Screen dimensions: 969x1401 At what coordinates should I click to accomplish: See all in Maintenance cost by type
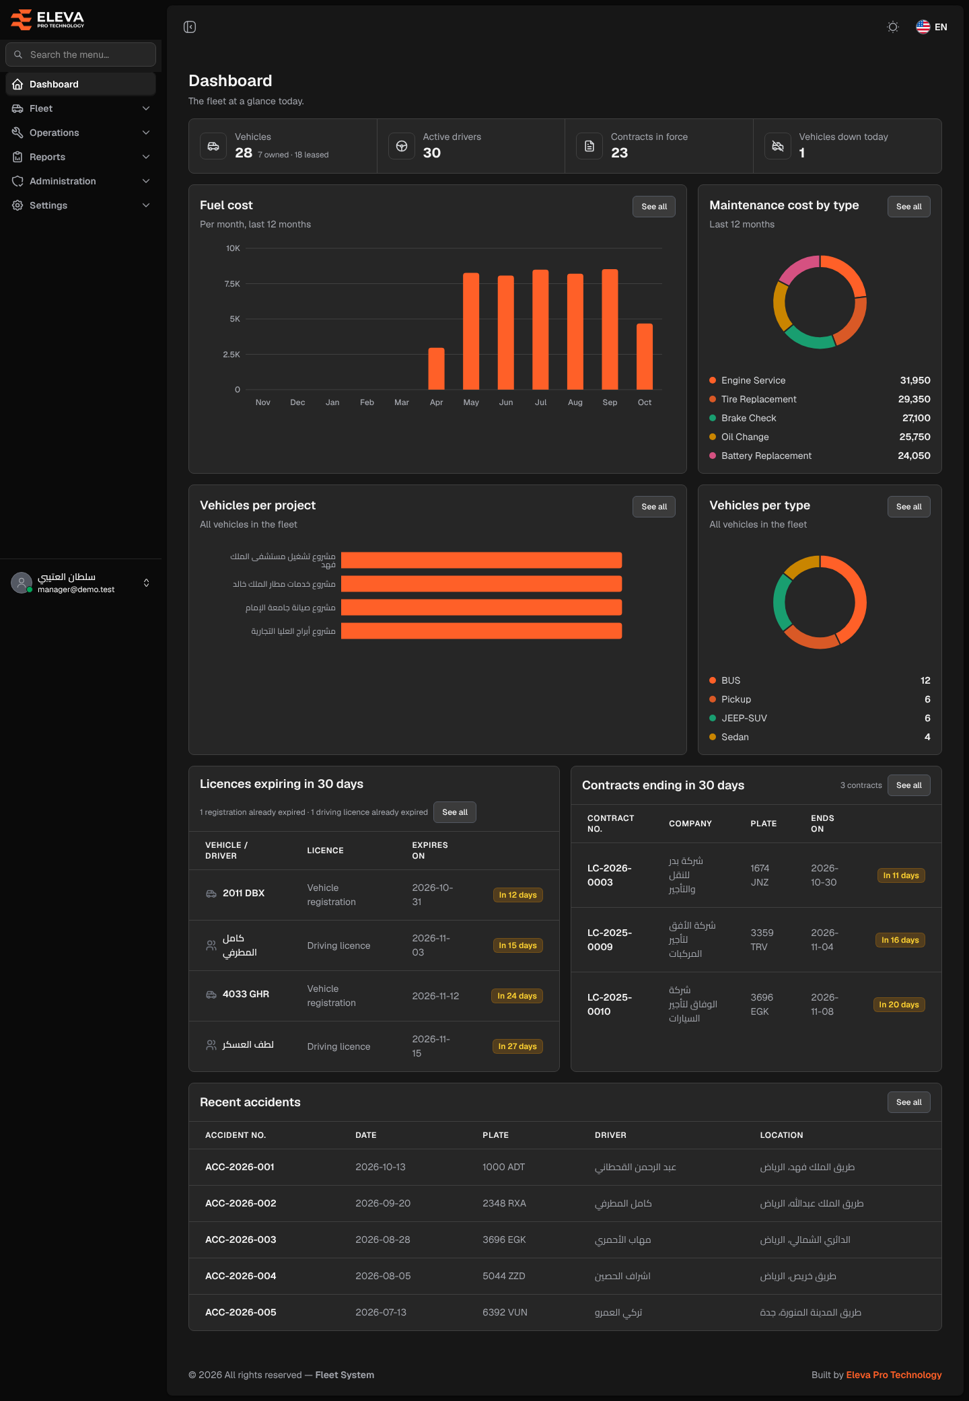909,207
